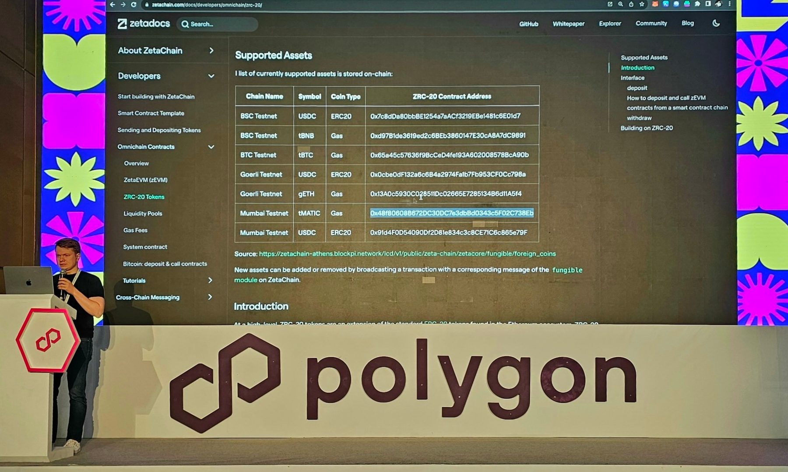Click the share icon in address bar
The height and width of the screenshot is (472, 788).
click(631, 4)
